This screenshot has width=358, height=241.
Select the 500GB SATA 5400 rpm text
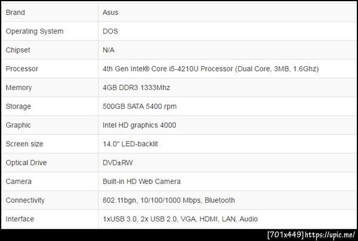pyautogui.click(x=140, y=106)
